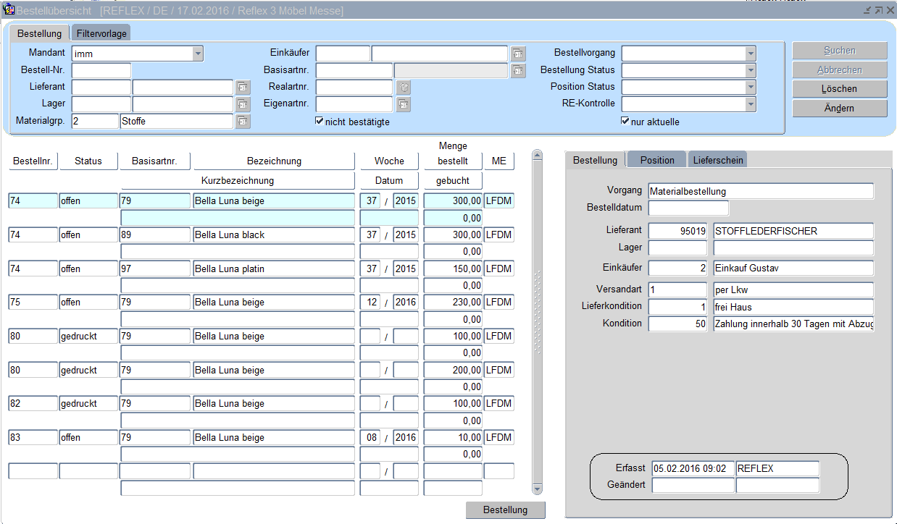Click the Bestellung button below the list
The width and height of the screenshot is (897, 524).
click(x=505, y=510)
